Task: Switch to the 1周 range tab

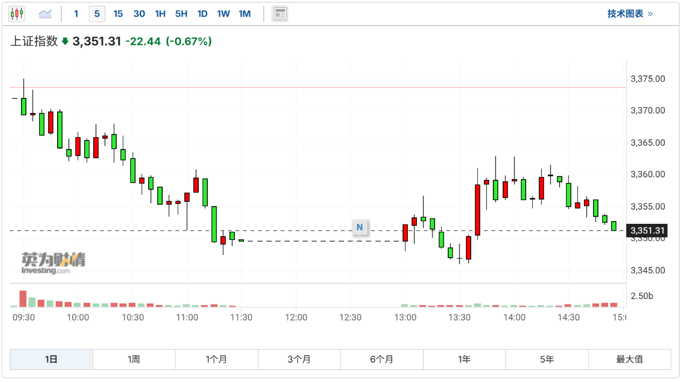Action: (134, 359)
